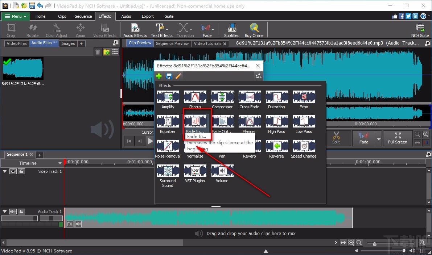Image resolution: width=432 pixels, height=255 pixels.
Task: Switch to the Images tab
Action: (x=68, y=43)
